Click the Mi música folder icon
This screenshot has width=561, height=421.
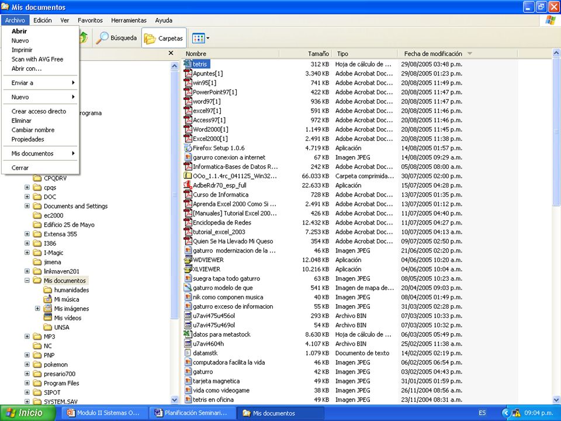point(47,299)
